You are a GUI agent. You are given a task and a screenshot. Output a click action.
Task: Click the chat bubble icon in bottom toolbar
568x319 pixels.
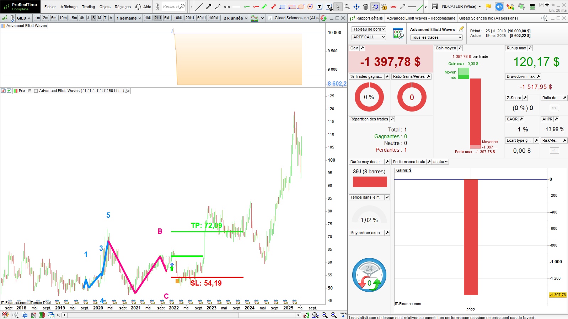tap(25, 315)
